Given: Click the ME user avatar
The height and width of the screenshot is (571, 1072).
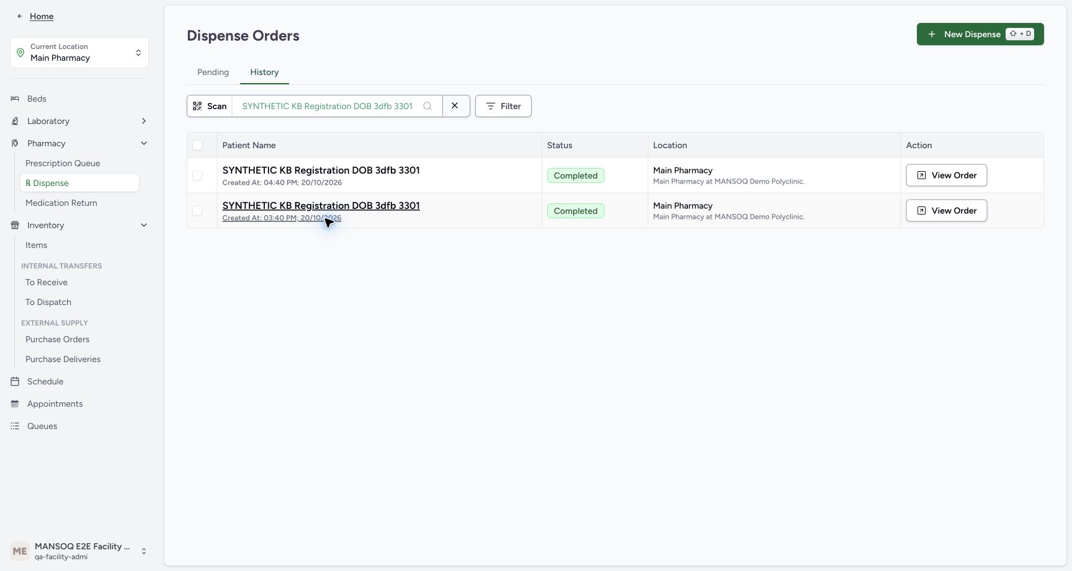Looking at the screenshot, I should coord(20,551).
